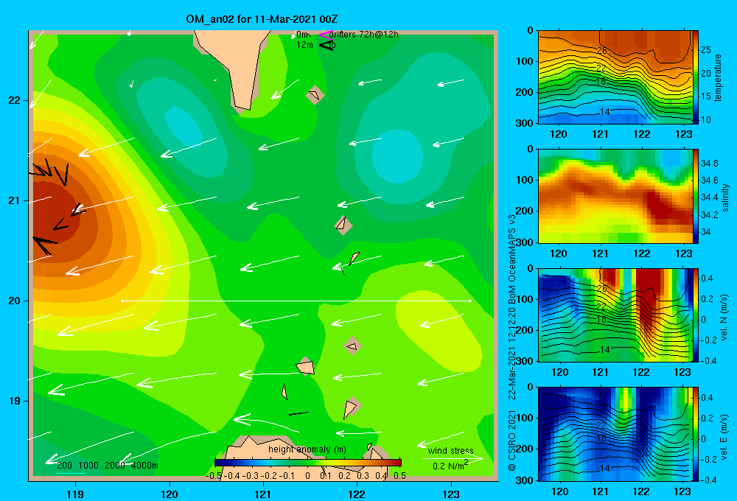This screenshot has width=737, height=501.
Task: Click the temperature color bar
Action: coord(696,77)
